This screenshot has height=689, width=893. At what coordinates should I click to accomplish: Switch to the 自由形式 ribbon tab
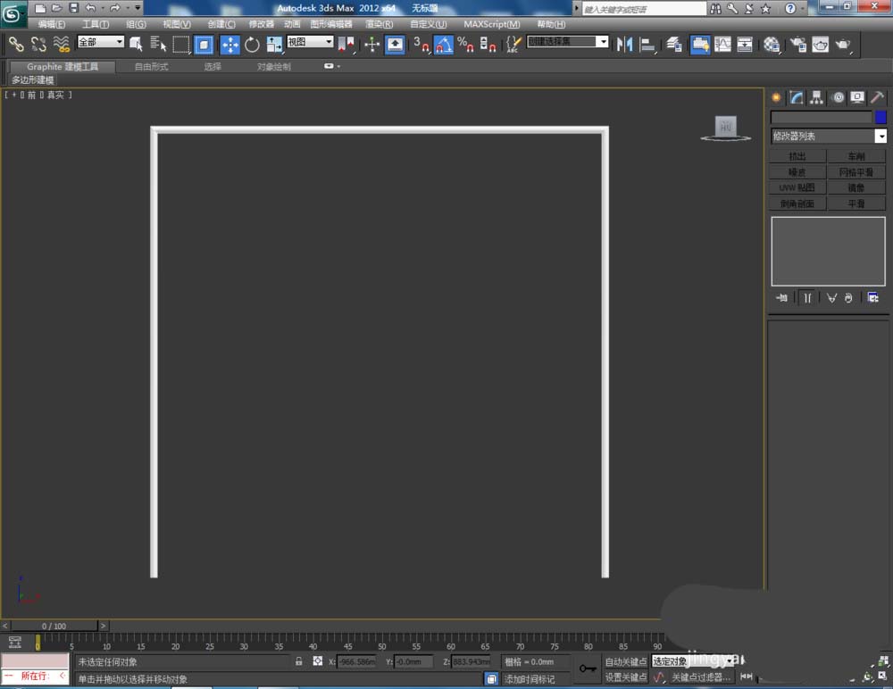pyautogui.click(x=152, y=67)
